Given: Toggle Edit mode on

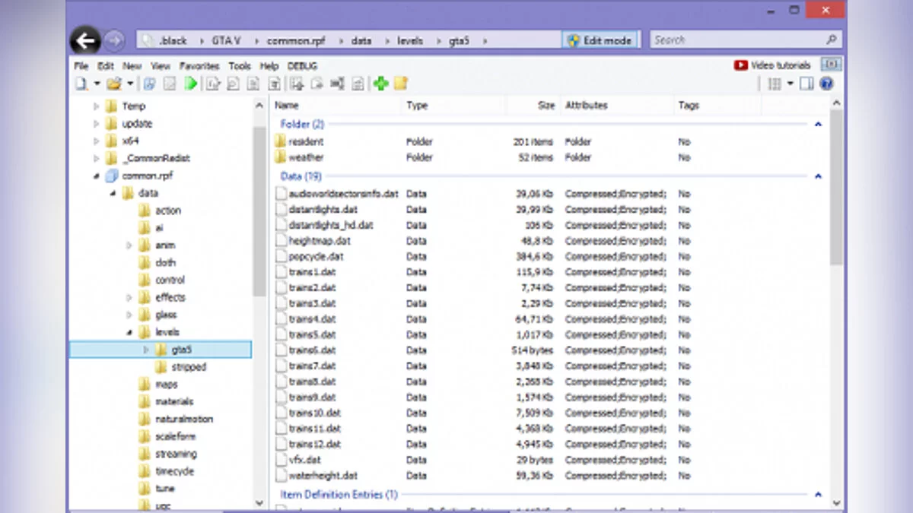Looking at the screenshot, I should pos(600,40).
